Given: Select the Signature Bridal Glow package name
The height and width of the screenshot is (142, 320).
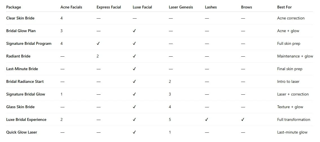Looking at the screenshot, I should [26, 94].
